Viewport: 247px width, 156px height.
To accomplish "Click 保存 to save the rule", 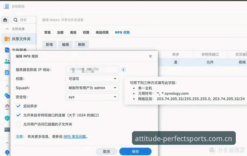I will pyautogui.click(x=135, y=151).
